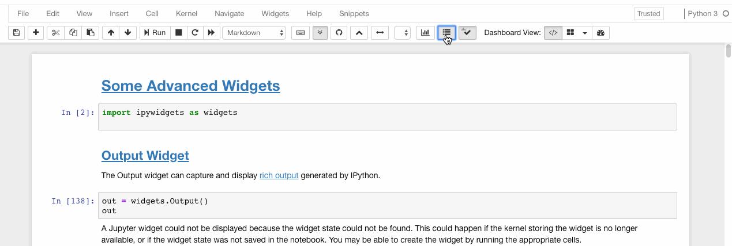Open the Snippets menu

[x=354, y=13]
